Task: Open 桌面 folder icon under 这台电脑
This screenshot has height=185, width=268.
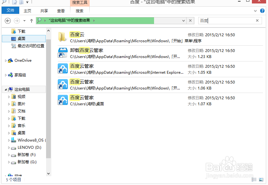Action: [x=14, y=133]
